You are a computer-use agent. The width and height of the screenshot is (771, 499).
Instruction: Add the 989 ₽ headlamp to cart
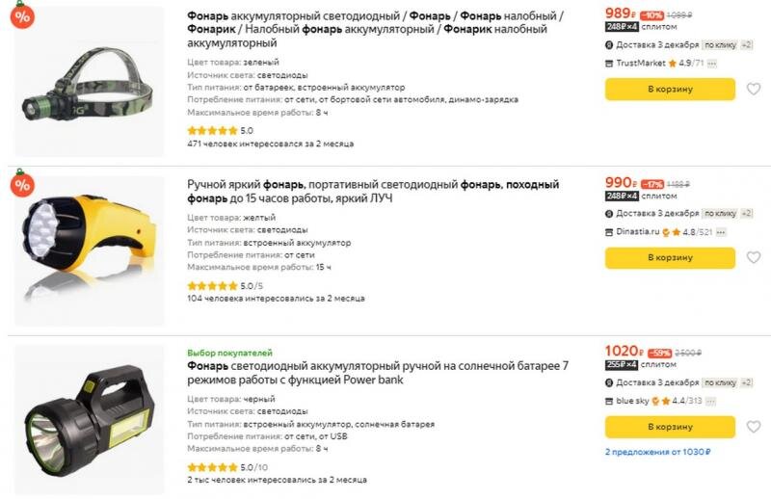[x=670, y=90]
